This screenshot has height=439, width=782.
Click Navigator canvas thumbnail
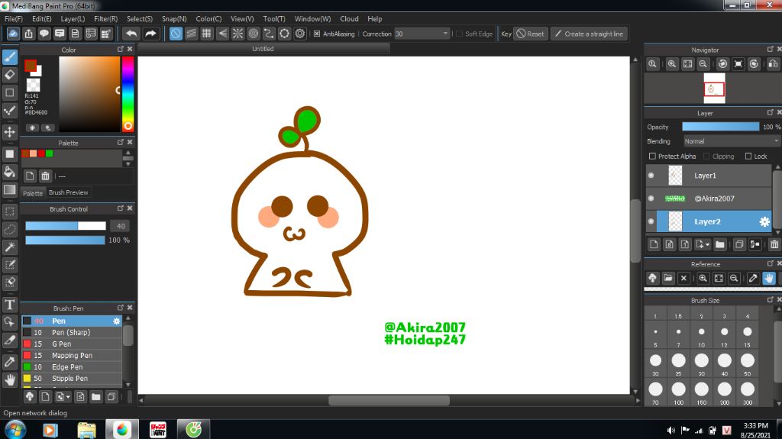[x=714, y=89]
